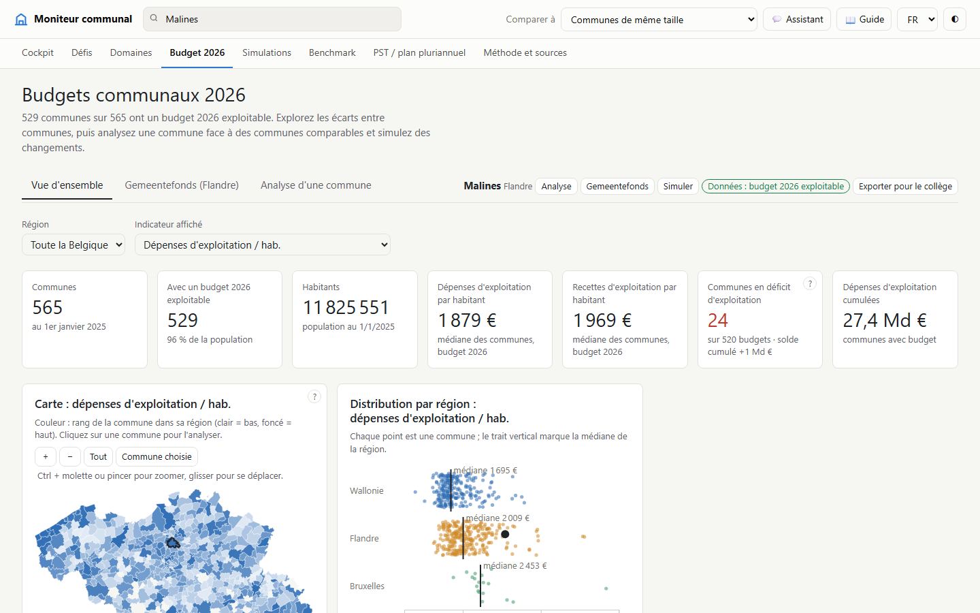Image resolution: width=980 pixels, height=613 pixels.
Task: Click the 'médiane 2 009 €' Flandre label
Action: pyautogui.click(x=497, y=518)
